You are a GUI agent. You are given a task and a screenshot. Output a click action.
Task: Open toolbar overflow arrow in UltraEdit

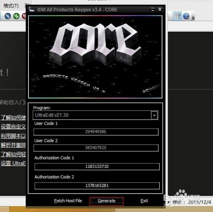193,18
